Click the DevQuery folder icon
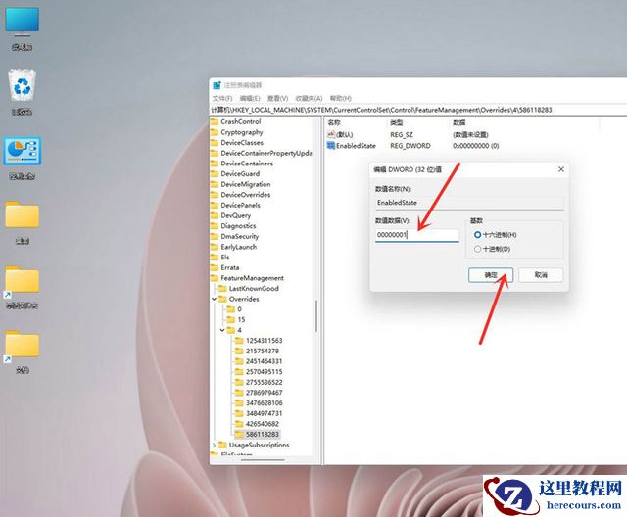 [x=215, y=215]
